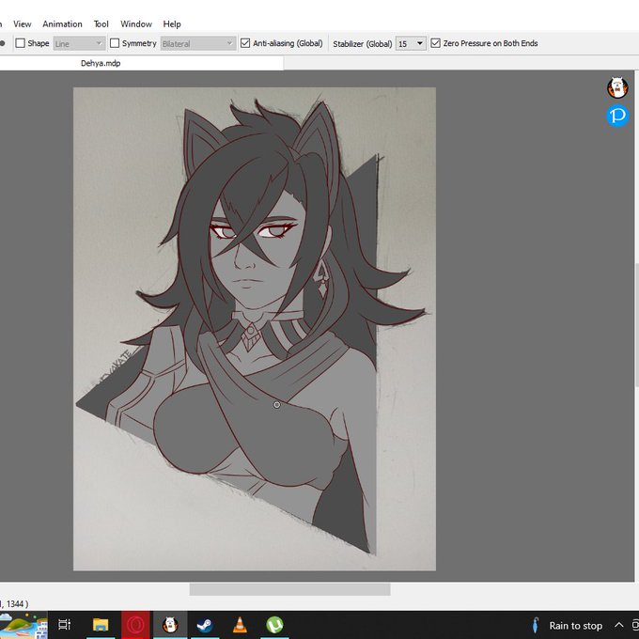Screen dimensions: 639x639
Task: Show hidden system tray icons chevron
Action: click(x=619, y=625)
